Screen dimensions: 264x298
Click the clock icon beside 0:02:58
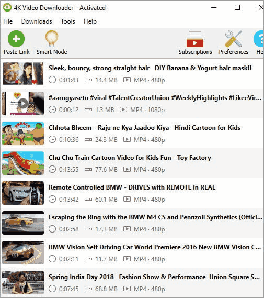click(52, 229)
